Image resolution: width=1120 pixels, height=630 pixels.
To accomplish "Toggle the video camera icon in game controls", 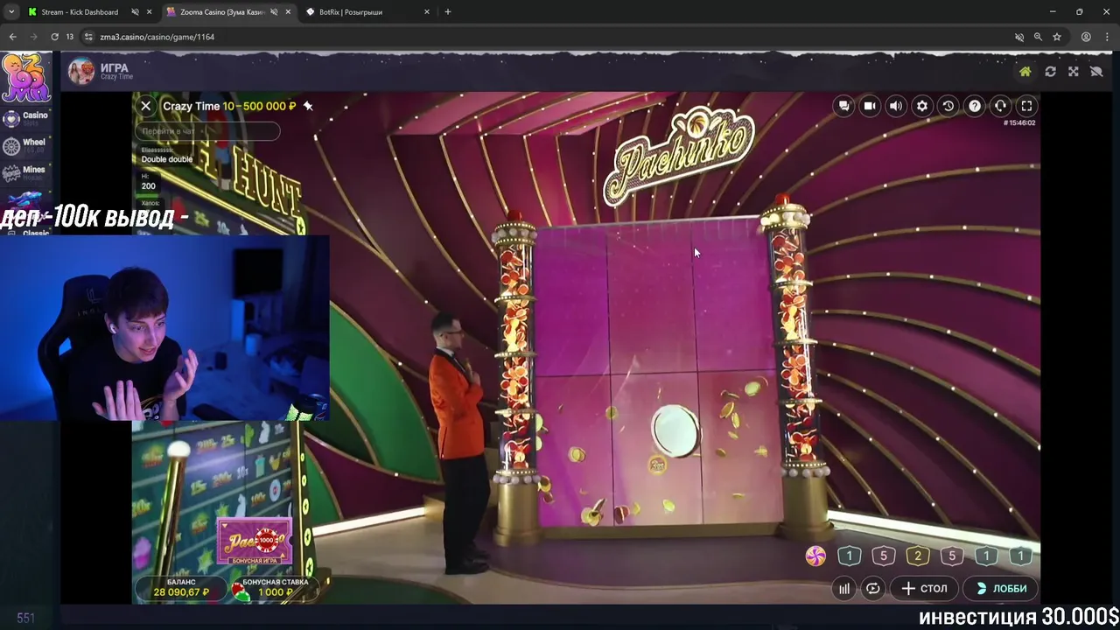I will [870, 106].
